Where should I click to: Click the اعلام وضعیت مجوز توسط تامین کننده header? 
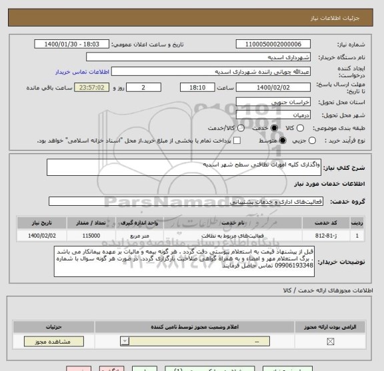[195, 326]
